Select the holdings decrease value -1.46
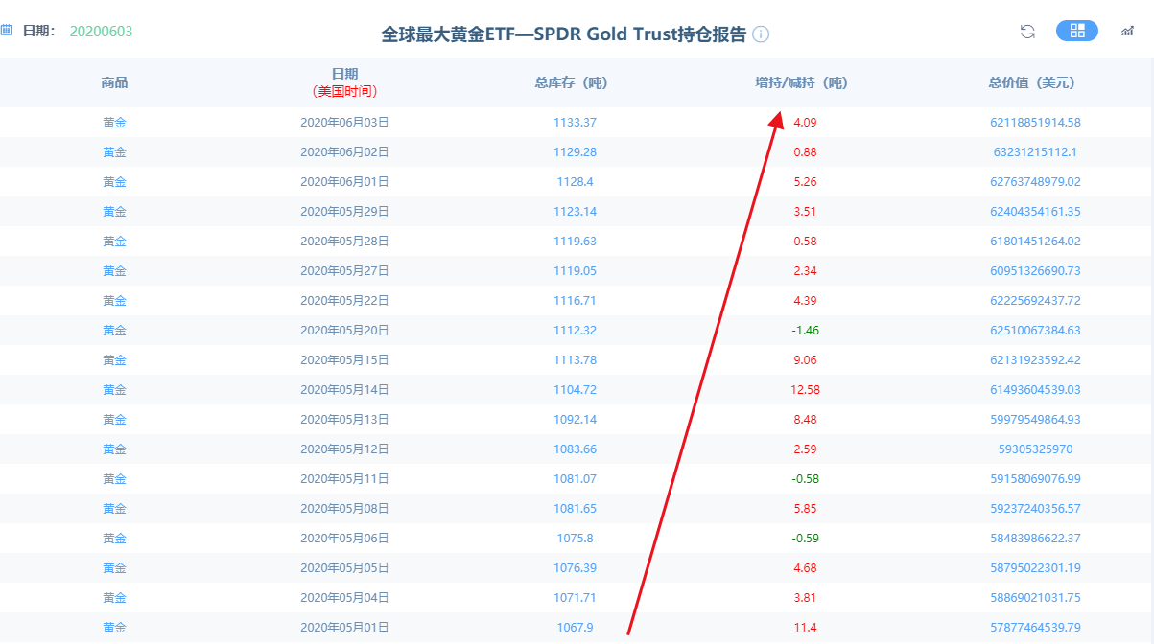 pos(805,331)
